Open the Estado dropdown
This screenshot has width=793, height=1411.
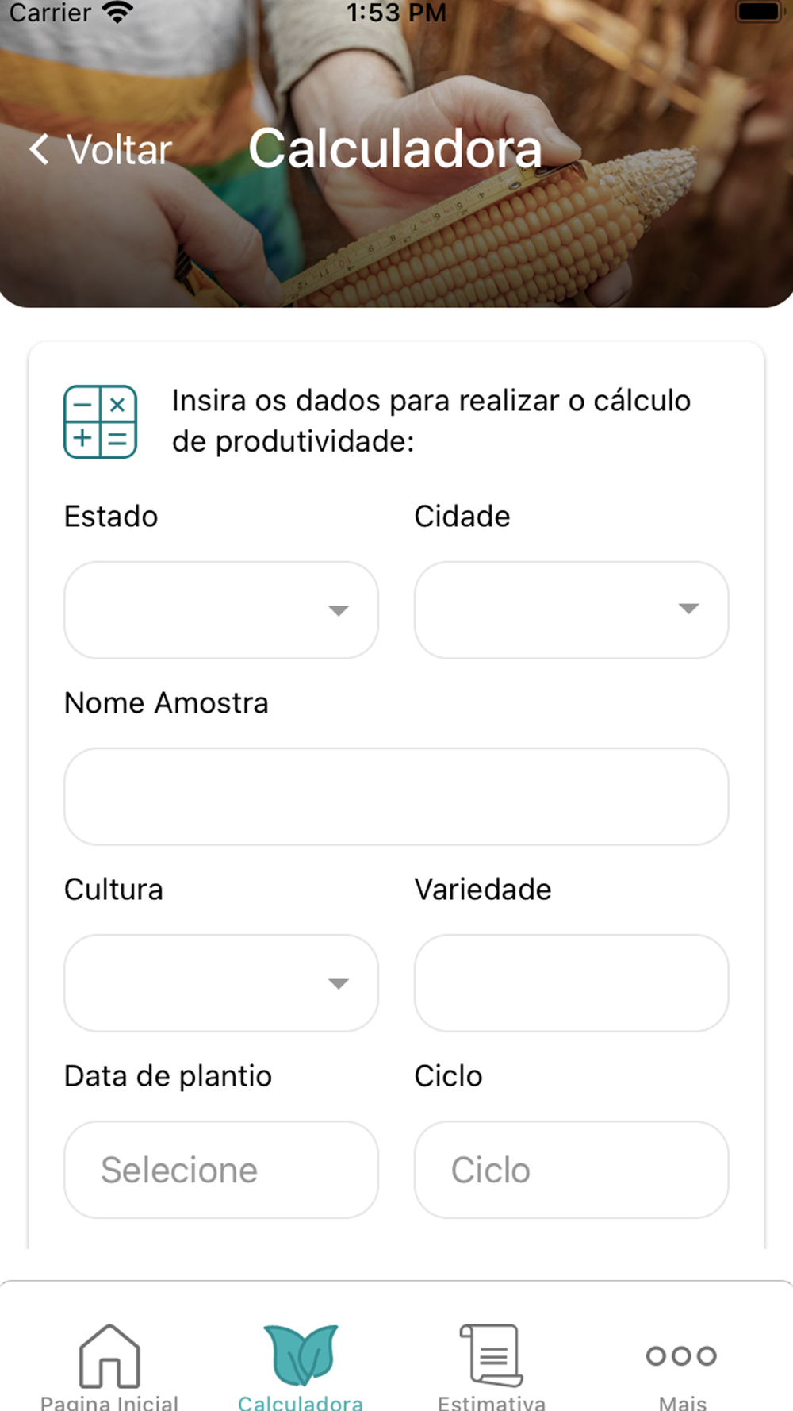(x=220, y=610)
